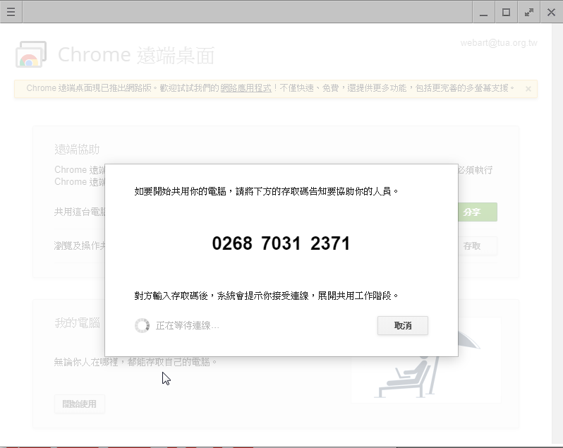Viewport: 563px width, 448px height.
Task: Dismiss the yellow notification banner
Action: tap(528, 89)
